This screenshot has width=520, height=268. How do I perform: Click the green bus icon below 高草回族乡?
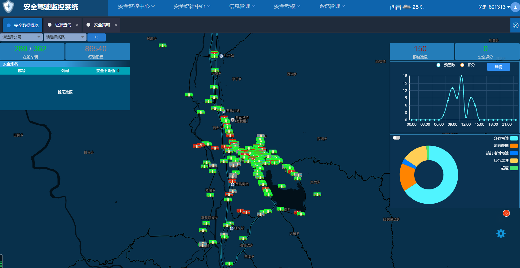tap(206, 223)
